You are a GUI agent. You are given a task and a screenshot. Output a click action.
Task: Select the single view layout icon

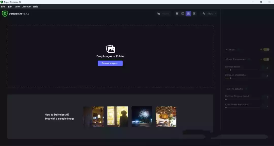[x=177, y=14]
